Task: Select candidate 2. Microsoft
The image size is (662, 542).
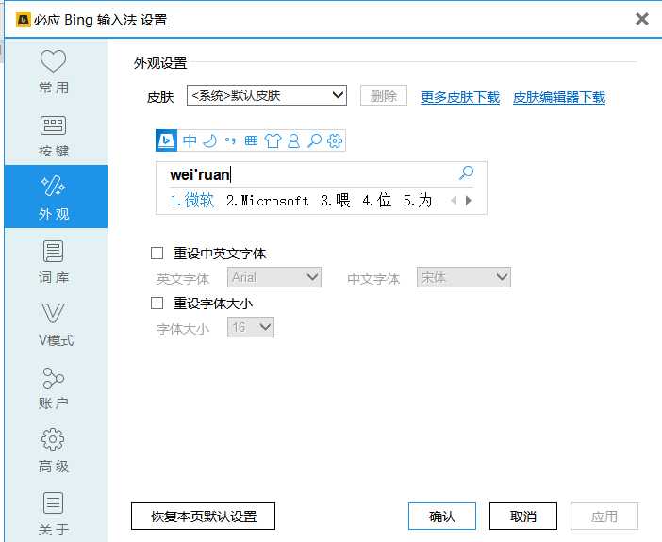Action: pyautogui.click(x=267, y=201)
